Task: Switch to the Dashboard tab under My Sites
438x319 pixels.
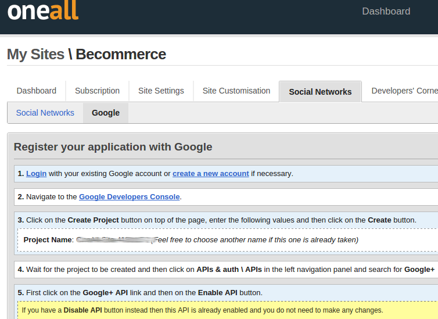Action: 37,91
